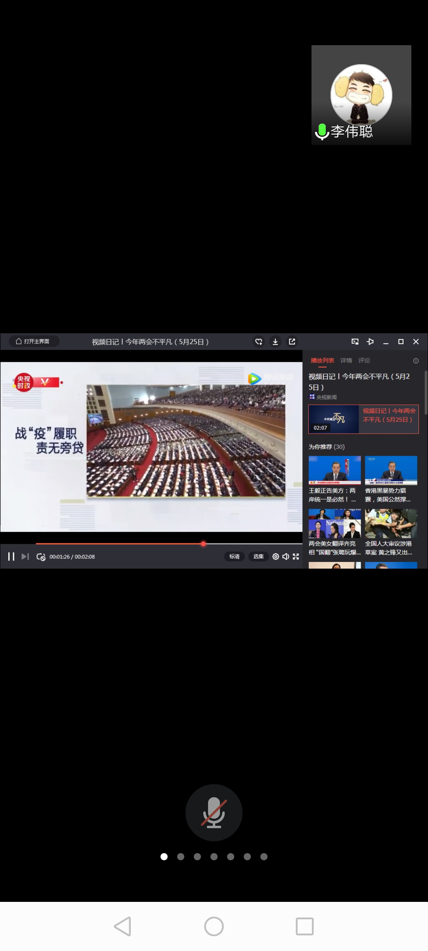Open the 标清 quality selector
The height and width of the screenshot is (951, 428).
234,557
